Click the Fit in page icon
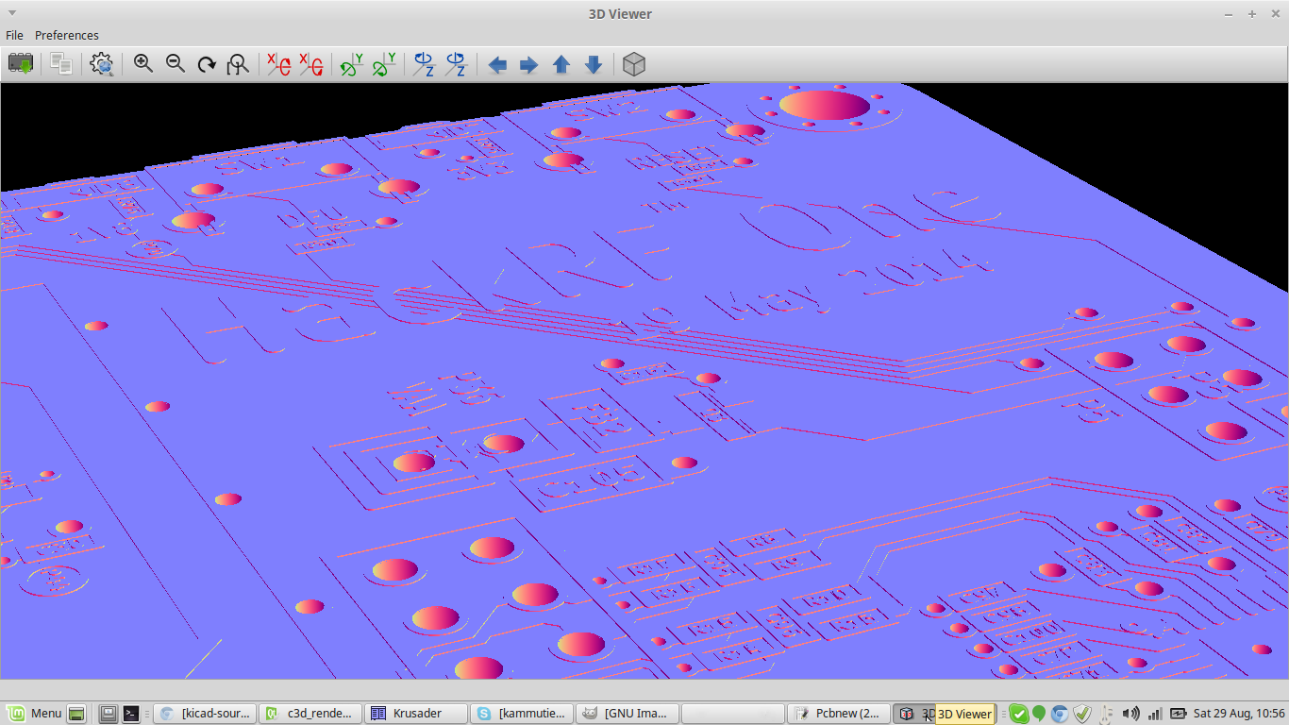Viewport: 1289px width, 725px height. coord(238,64)
